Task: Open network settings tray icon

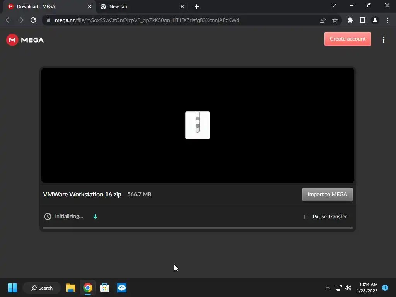Action: 338,288
